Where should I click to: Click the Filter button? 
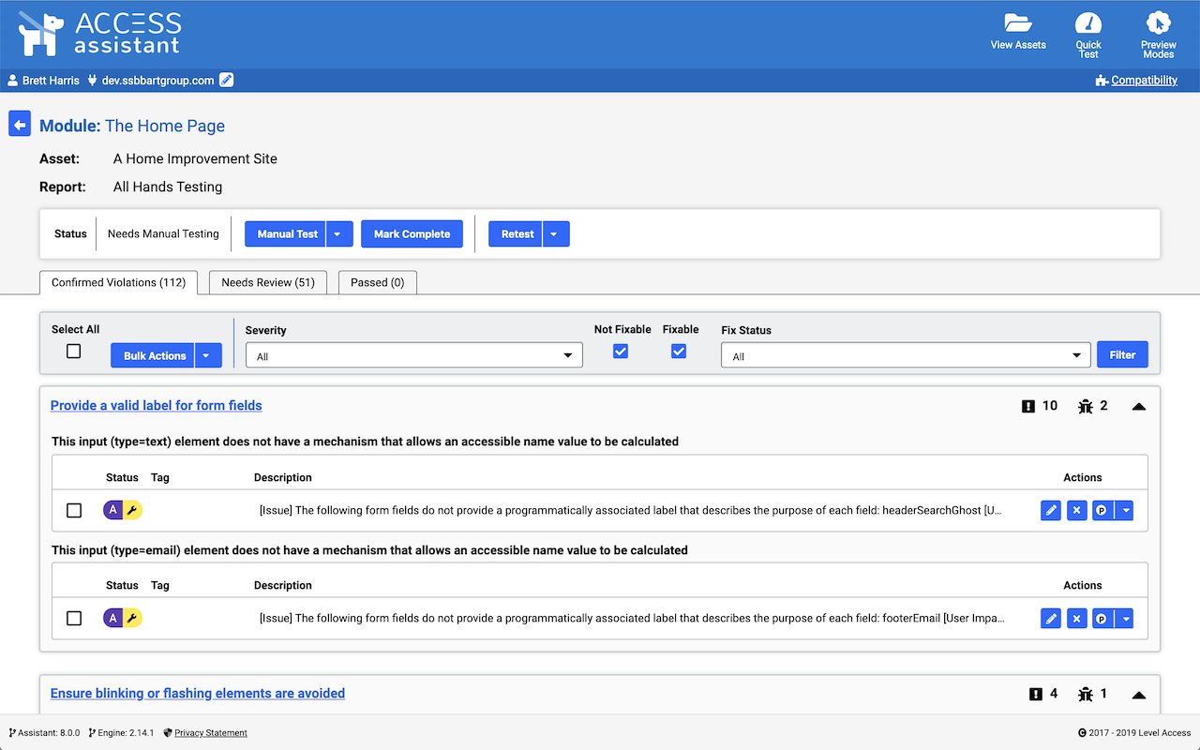click(1122, 354)
